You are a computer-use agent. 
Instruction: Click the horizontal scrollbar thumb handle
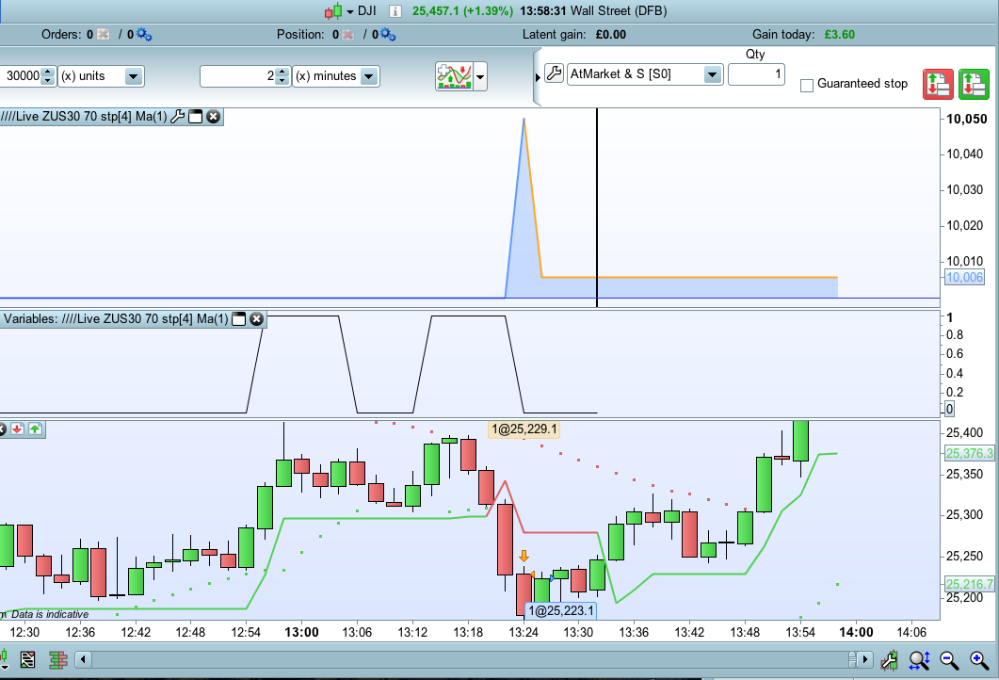coord(852,659)
